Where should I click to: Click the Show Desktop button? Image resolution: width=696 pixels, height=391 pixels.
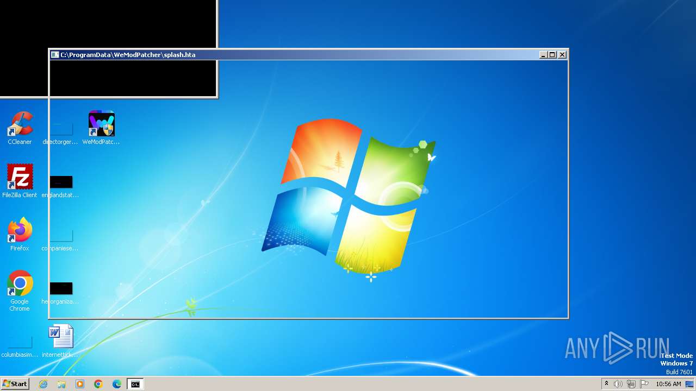point(690,384)
